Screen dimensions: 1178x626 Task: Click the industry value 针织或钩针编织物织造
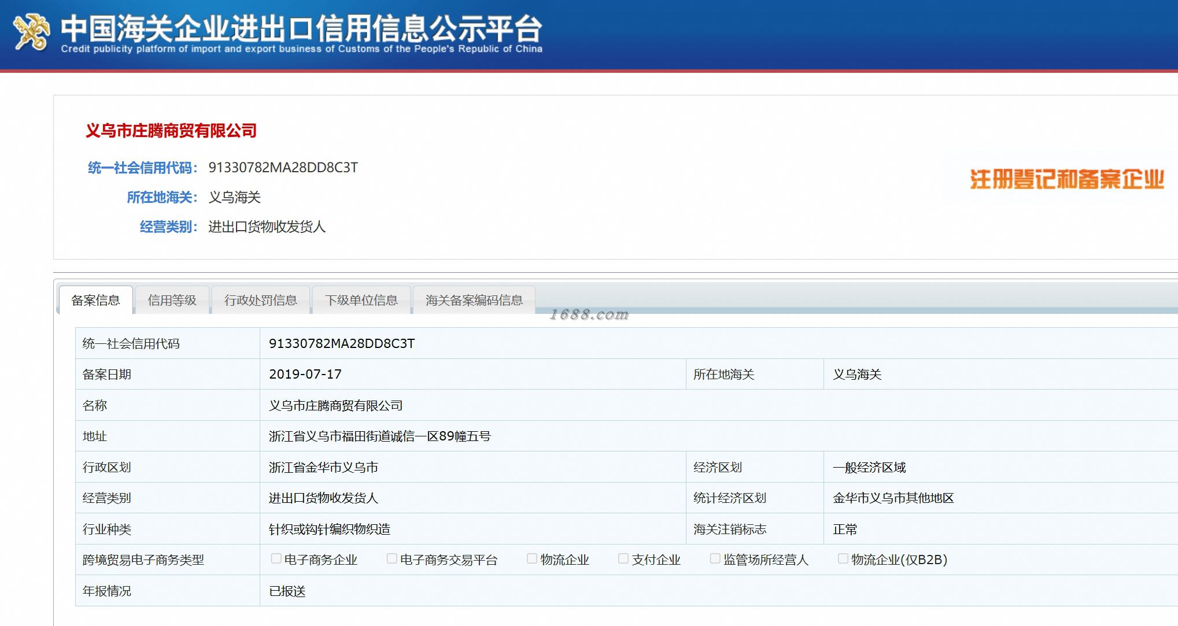tap(330, 529)
